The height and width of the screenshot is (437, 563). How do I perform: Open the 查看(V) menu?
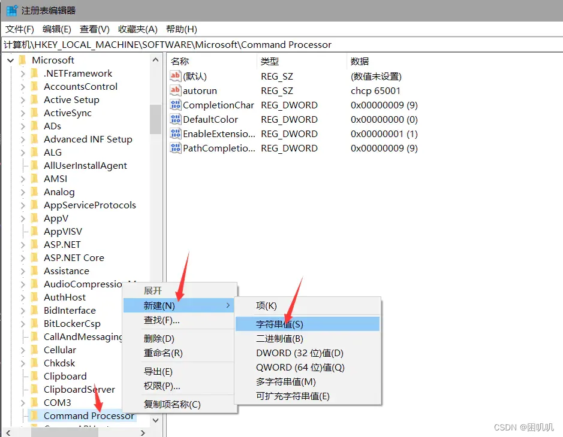[95, 29]
